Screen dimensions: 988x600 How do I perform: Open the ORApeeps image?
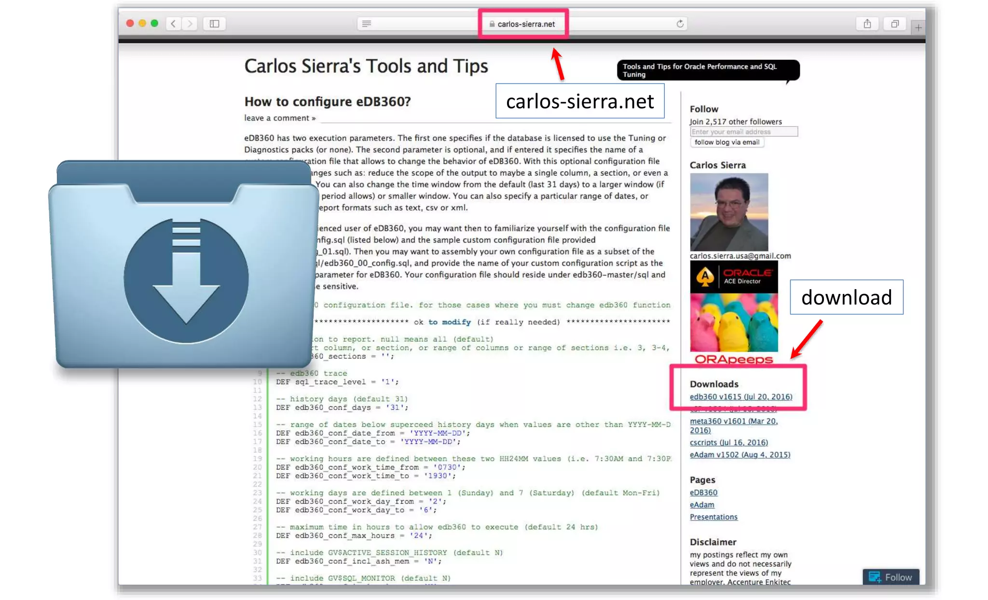(x=734, y=329)
